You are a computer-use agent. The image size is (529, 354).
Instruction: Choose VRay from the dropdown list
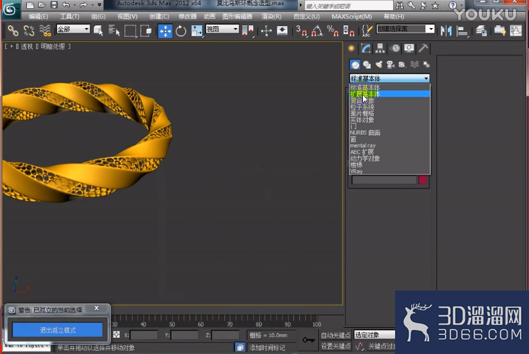(390, 171)
